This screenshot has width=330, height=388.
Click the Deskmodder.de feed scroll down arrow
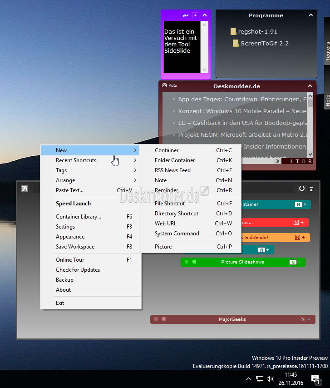click(x=310, y=154)
